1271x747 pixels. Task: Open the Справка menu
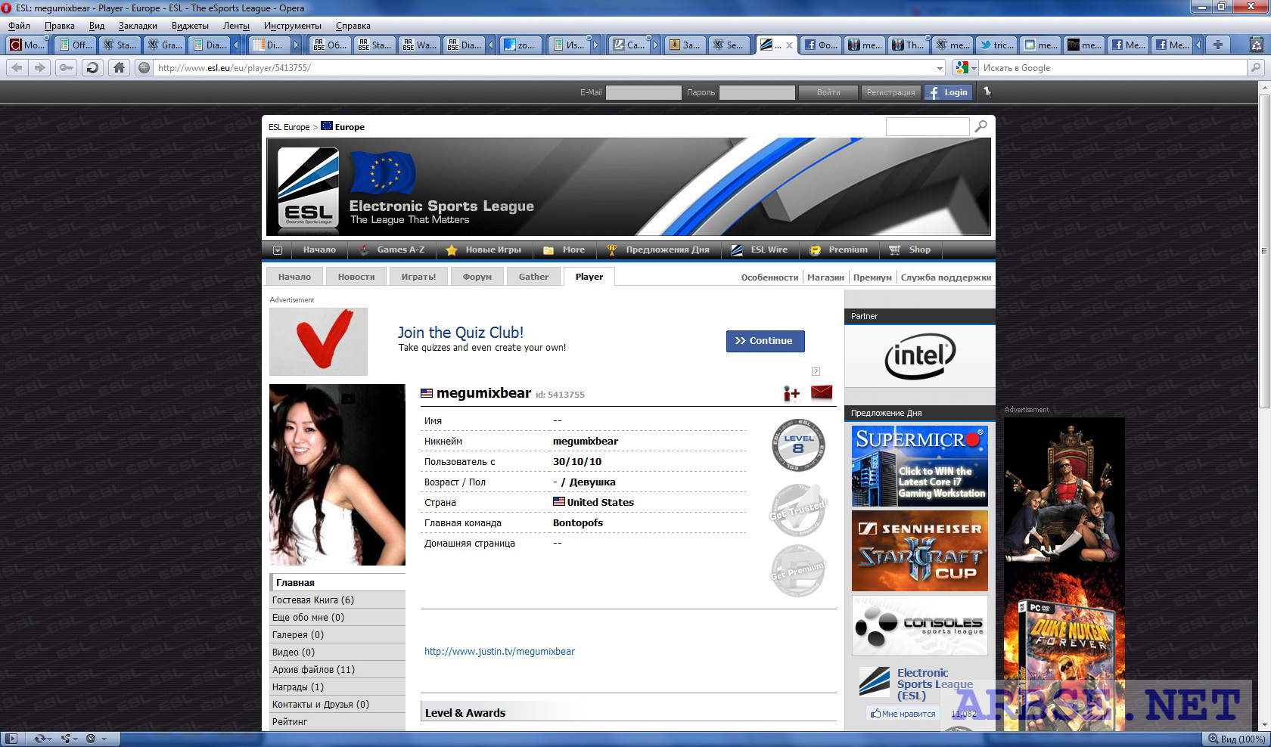click(x=353, y=26)
